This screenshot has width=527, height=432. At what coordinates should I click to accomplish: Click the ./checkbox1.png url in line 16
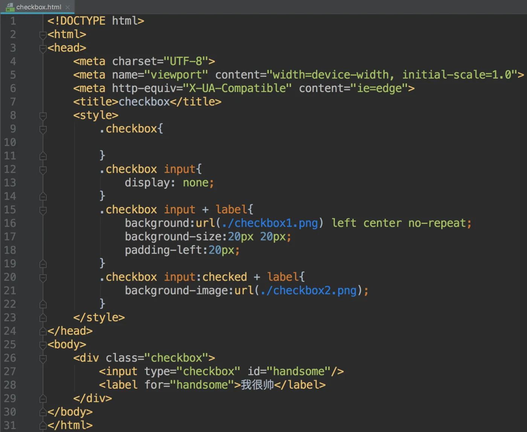coord(268,223)
